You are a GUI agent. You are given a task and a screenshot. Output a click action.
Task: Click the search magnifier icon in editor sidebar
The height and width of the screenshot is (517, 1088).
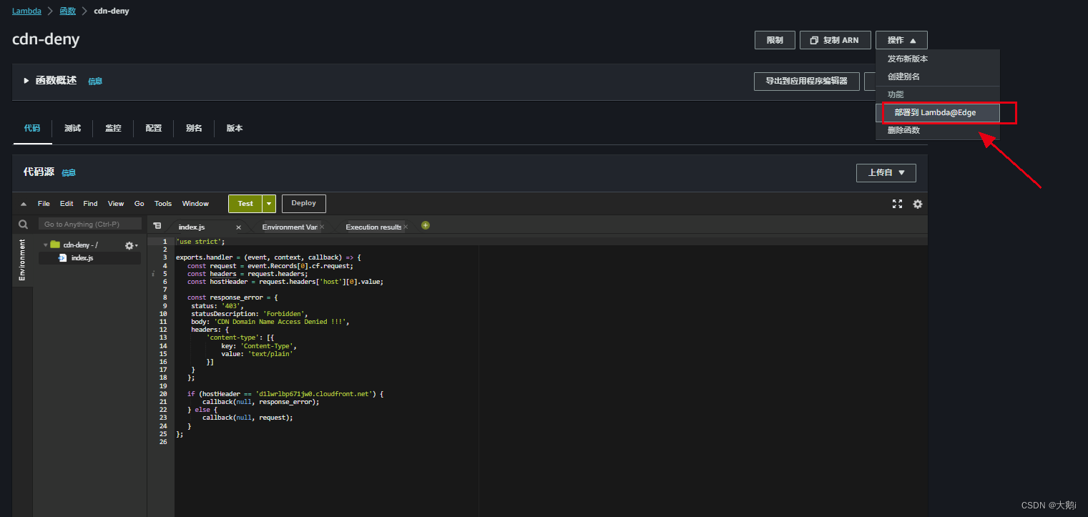(23, 225)
